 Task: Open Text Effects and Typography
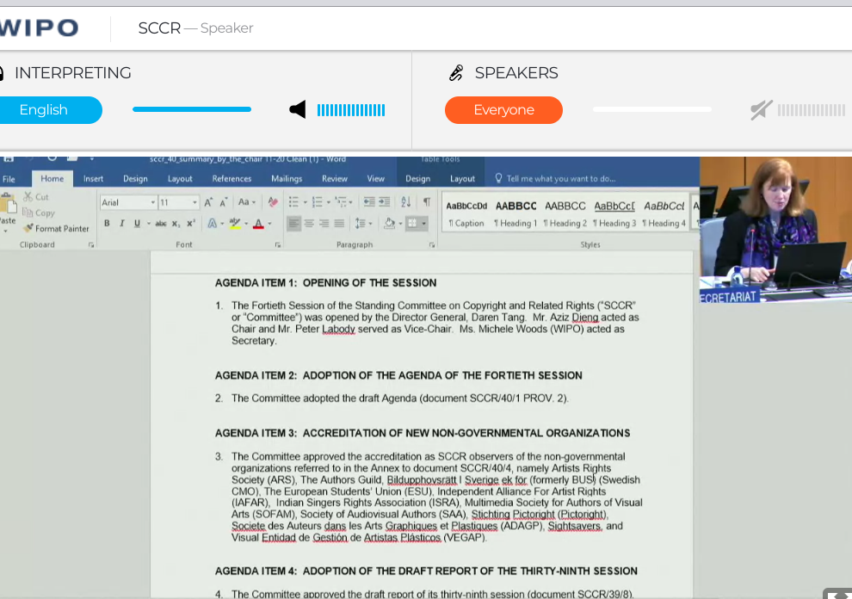point(213,224)
